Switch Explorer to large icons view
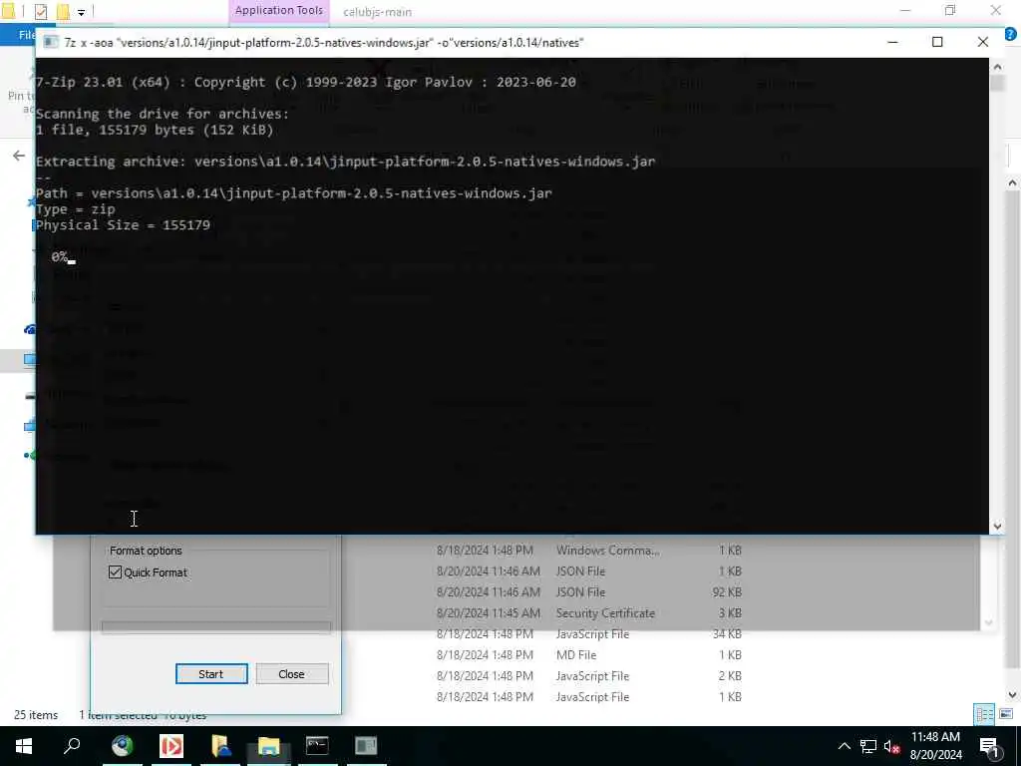Viewport: 1021px width, 766px height. pyautogui.click(x=1006, y=714)
